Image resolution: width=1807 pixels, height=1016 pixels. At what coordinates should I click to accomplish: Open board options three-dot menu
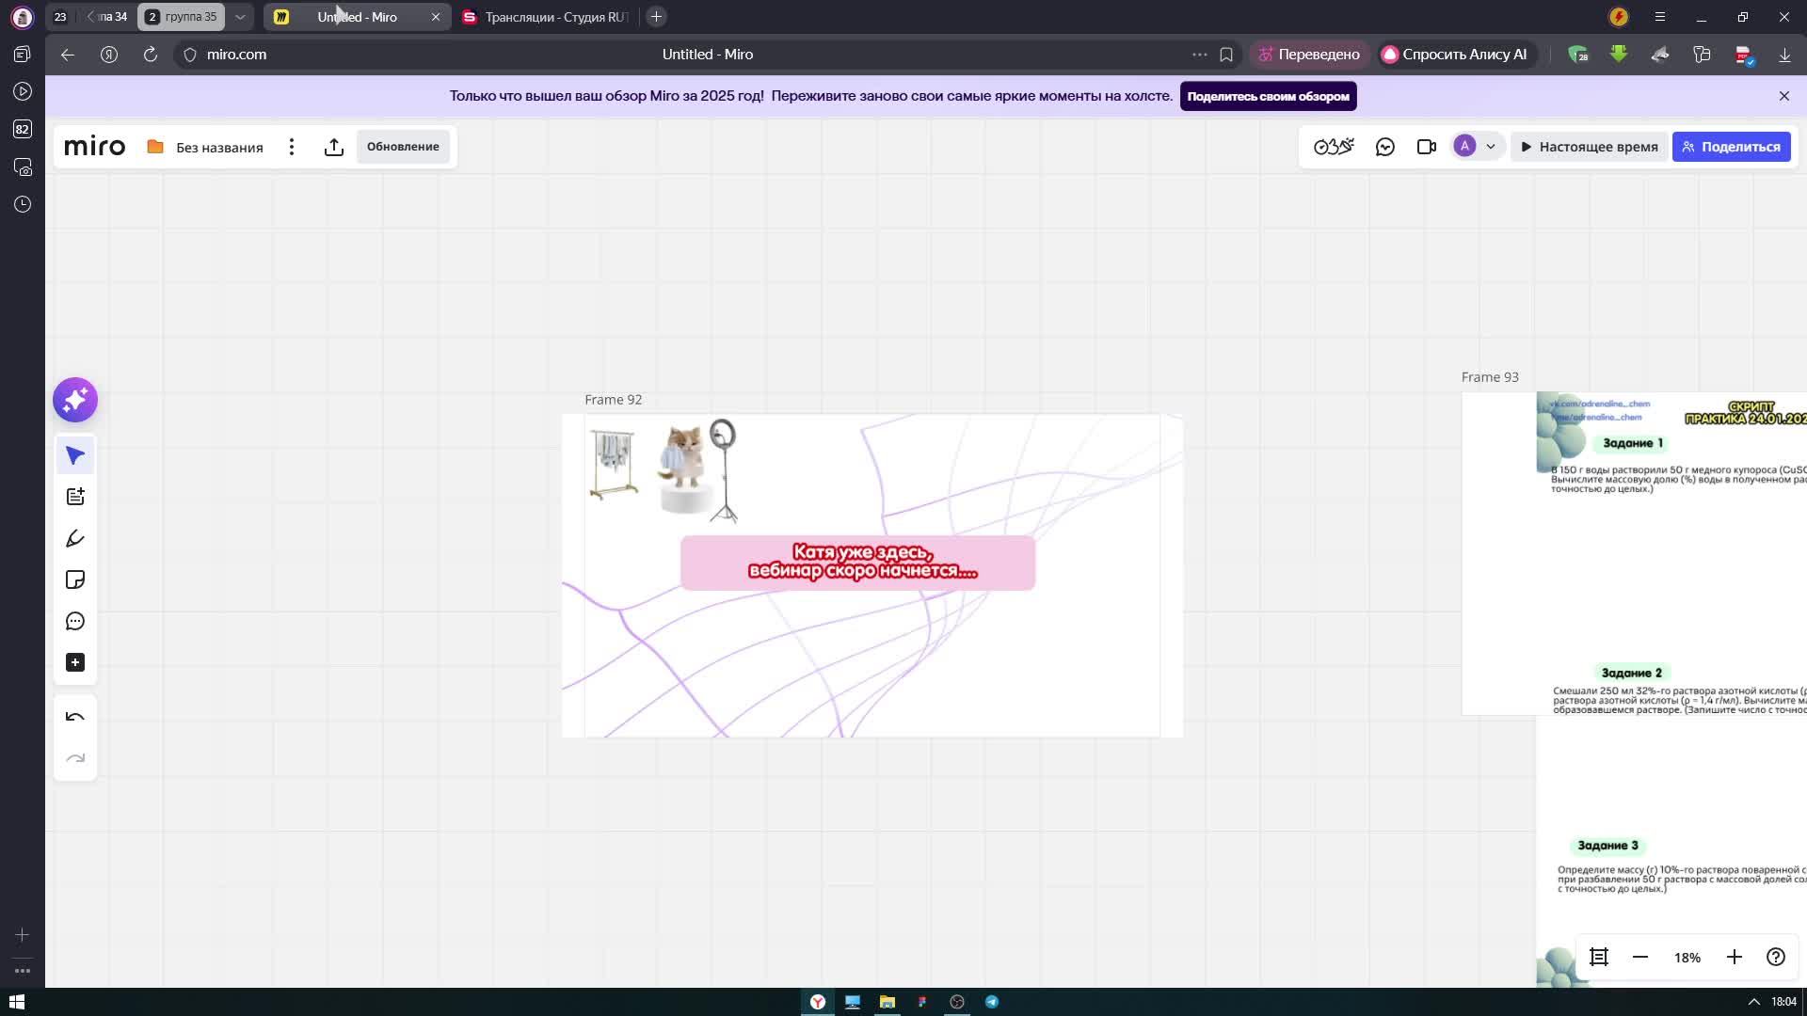tap(292, 147)
